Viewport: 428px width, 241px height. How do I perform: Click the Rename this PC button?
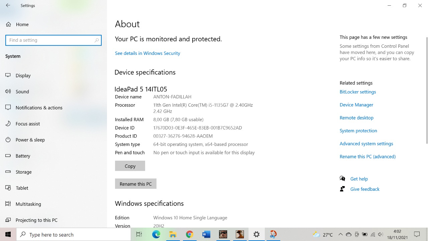(x=136, y=184)
